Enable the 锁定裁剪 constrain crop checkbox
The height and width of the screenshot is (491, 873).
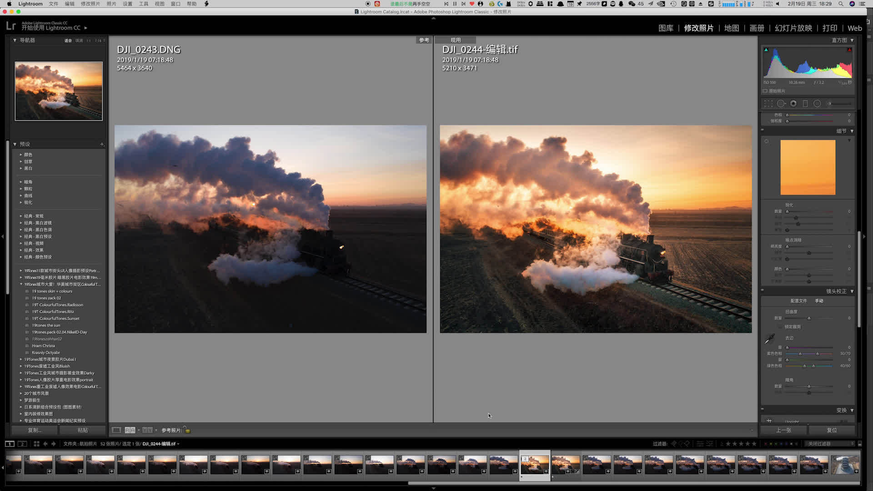[781, 327]
